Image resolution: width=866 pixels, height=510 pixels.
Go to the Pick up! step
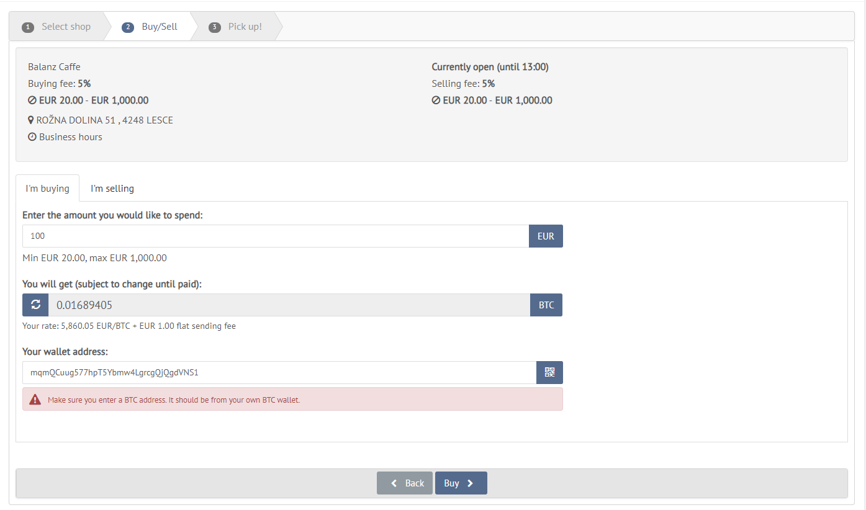coord(236,27)
